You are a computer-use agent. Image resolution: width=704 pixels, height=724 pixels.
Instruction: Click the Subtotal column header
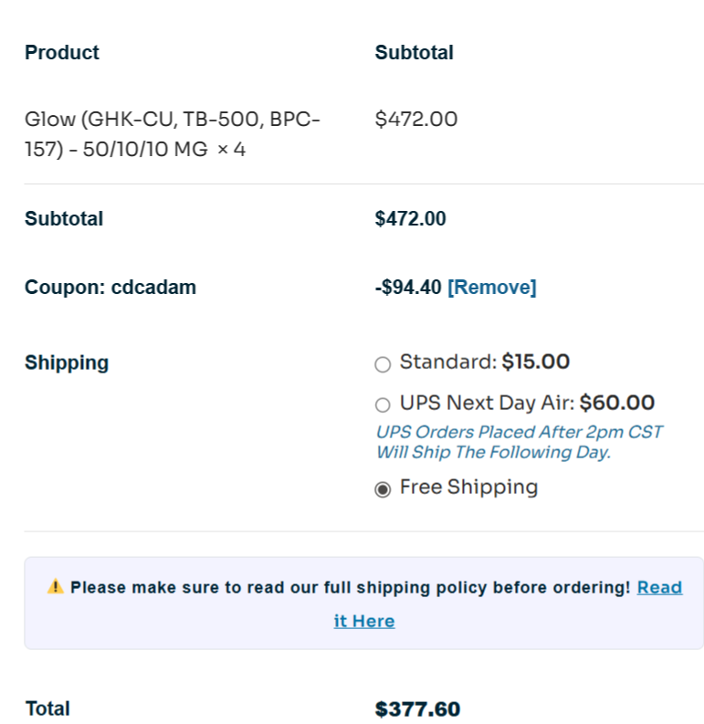414,52
